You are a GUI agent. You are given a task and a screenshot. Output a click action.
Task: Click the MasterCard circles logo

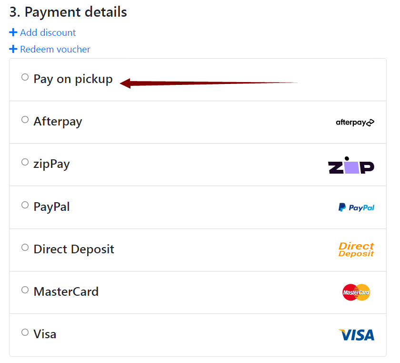356,292
